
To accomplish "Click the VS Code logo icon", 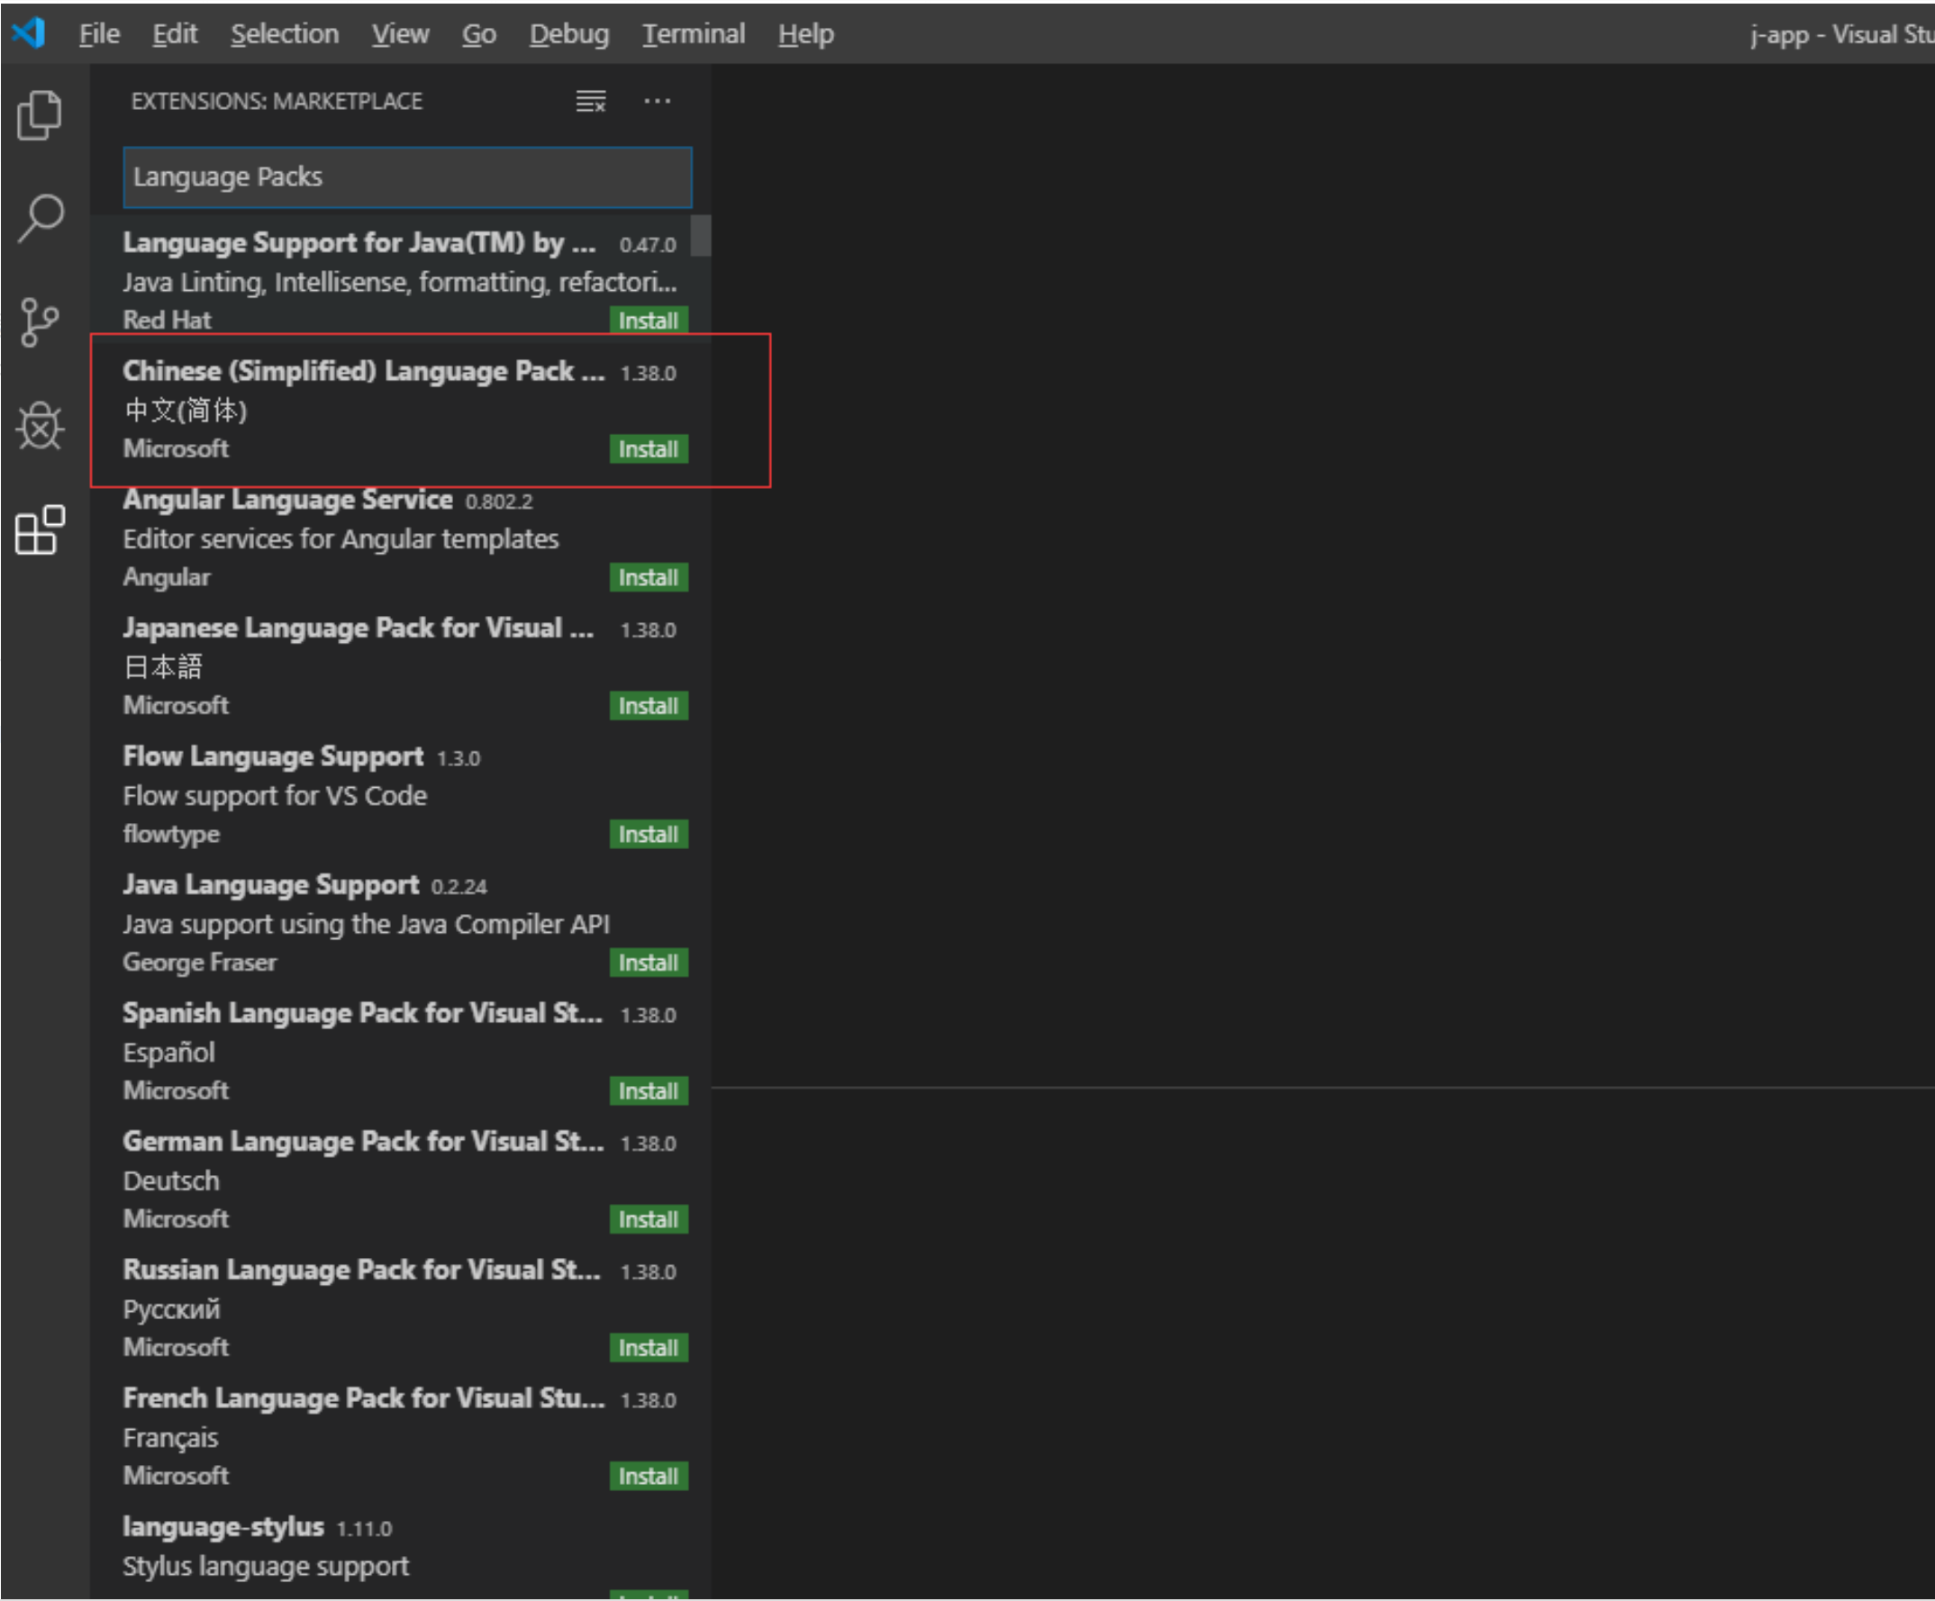I will 29,33.
